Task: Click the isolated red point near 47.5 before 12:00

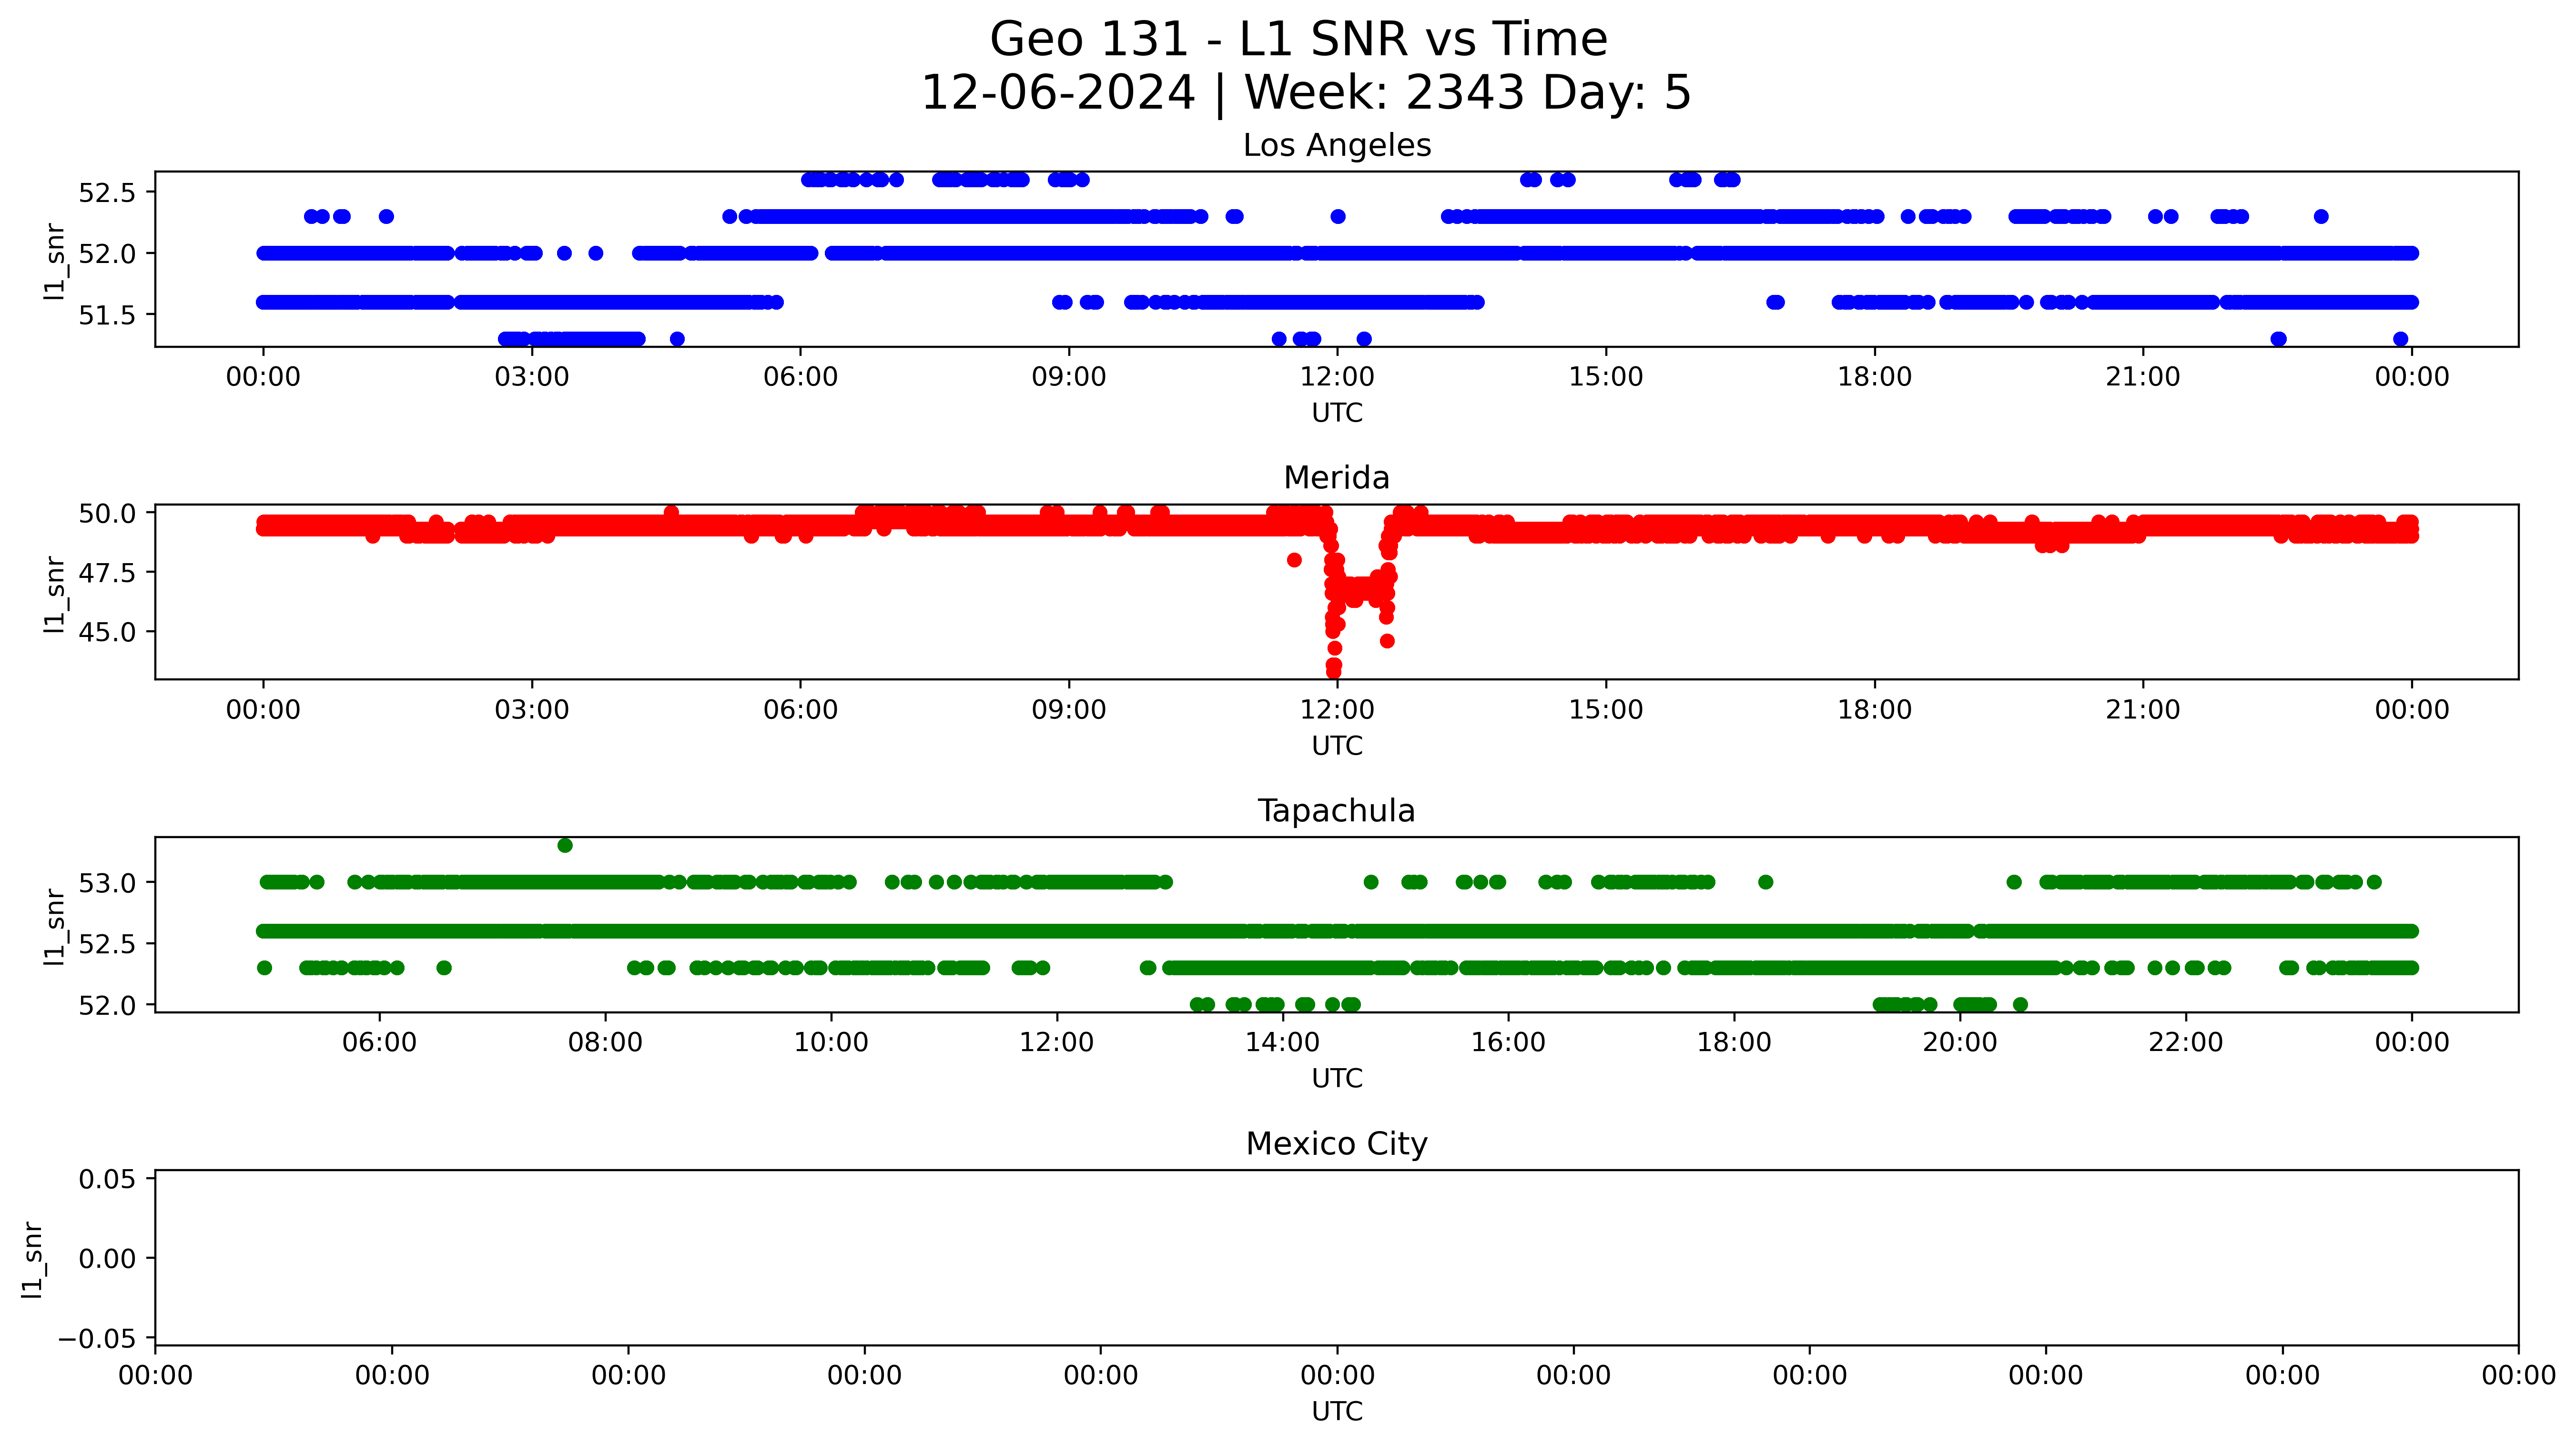Action: [x=1294, y=560]
